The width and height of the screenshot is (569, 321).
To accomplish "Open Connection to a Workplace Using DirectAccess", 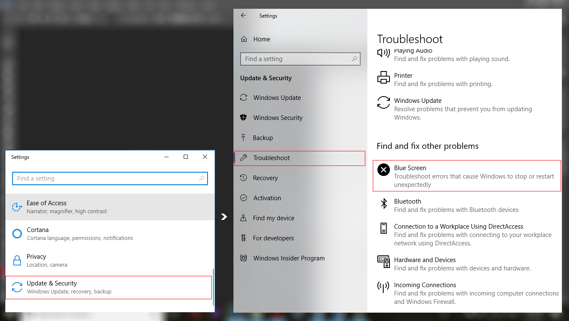I will tap(459, 227).
